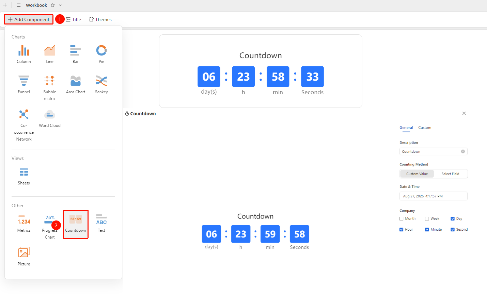Image resolution: width=487 pixels, height=295 pixels.
Task: Add a Countdown component
Action: pyautogui.click(x=76, y=224)
